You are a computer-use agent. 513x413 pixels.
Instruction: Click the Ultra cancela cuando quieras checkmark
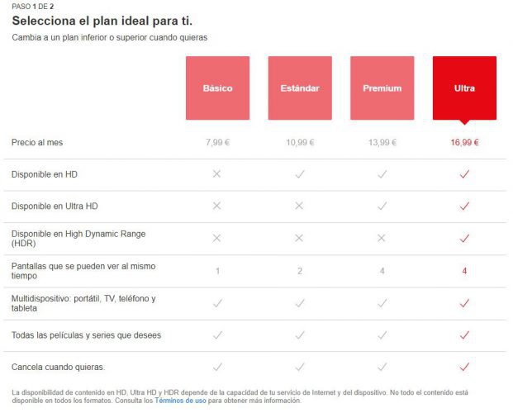(464, 367)
